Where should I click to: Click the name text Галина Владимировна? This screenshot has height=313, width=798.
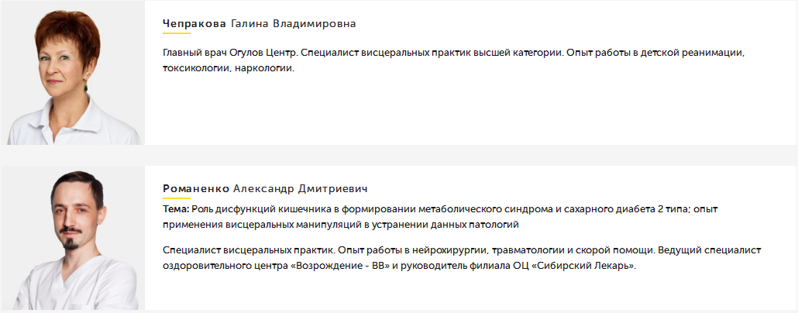click(294, 23)
